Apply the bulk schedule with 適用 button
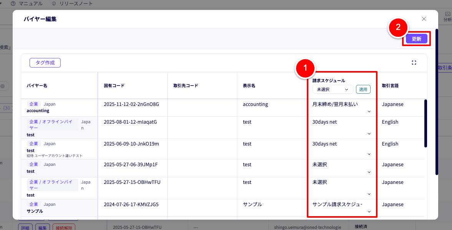Viewport: 452px width, 230px height. (x=363, y=89)
